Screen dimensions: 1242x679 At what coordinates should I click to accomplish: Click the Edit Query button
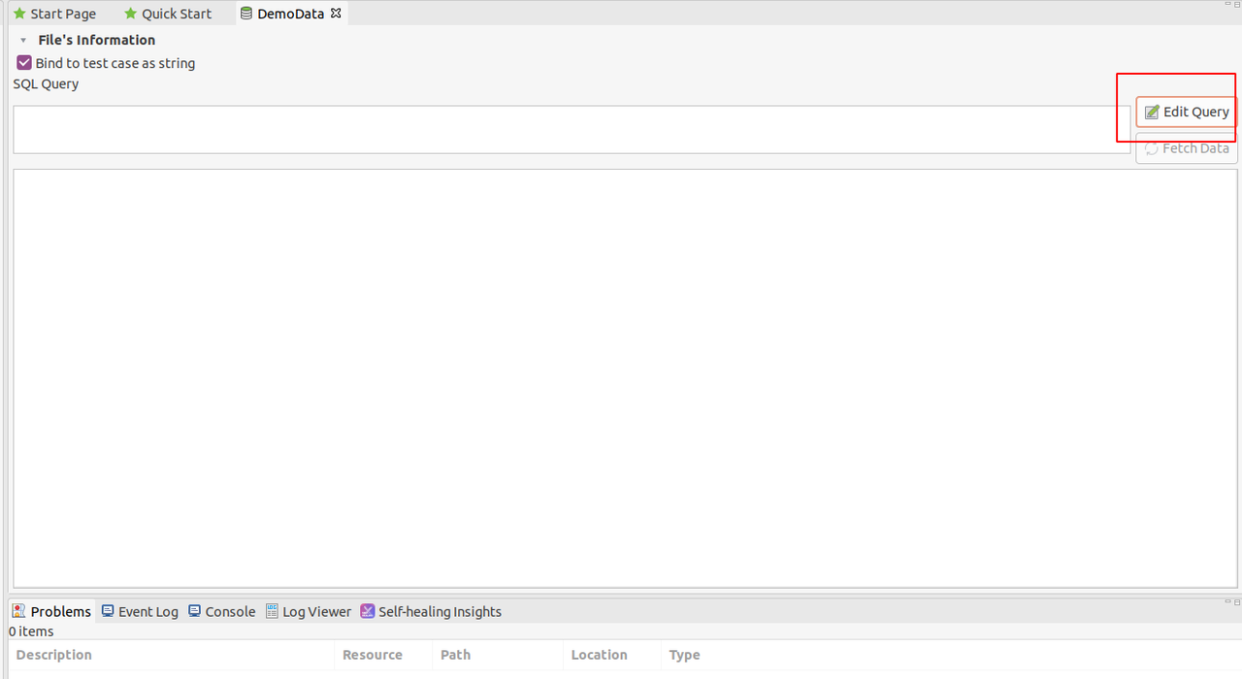tap(1186, 112)
